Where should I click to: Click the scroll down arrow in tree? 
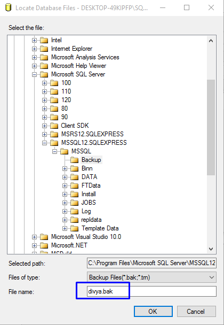[x=211, y=249]
